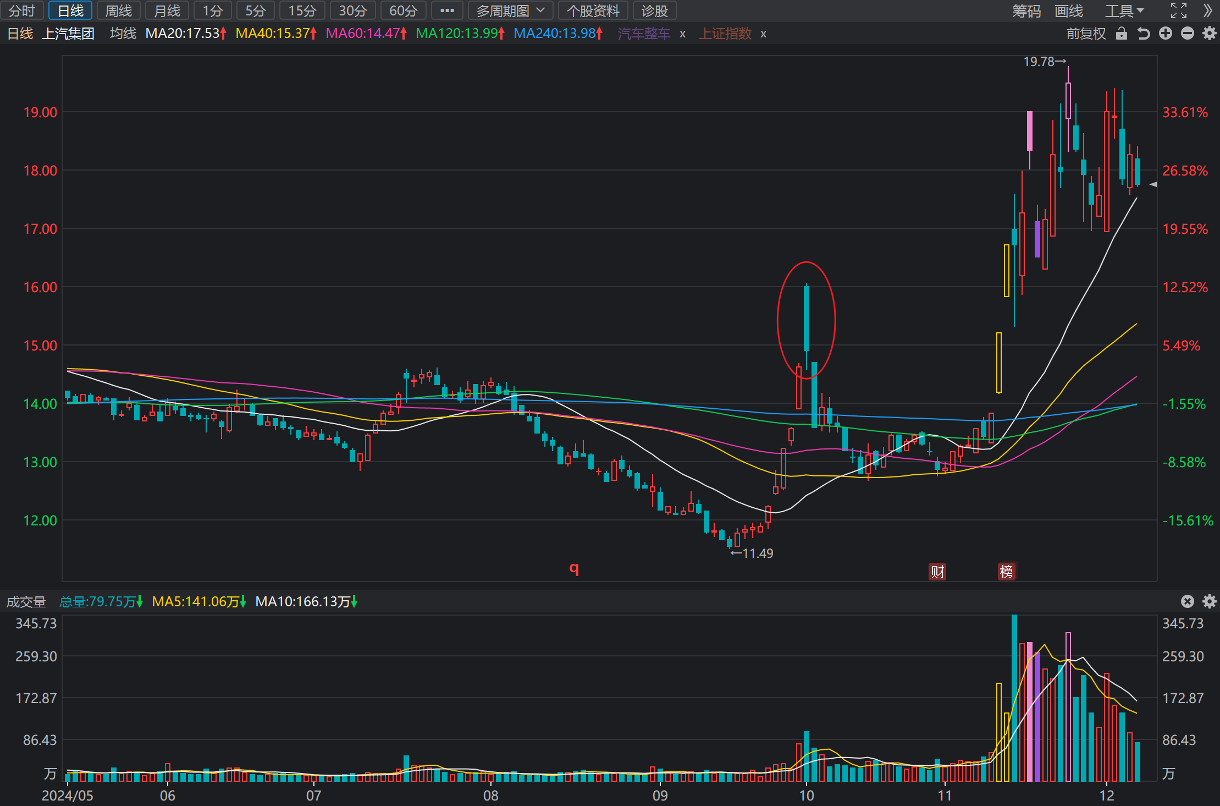Viewport: 1220px width, 806px height.
Task: Click the lock icon beside 前复权
Action: [1122, 34]
